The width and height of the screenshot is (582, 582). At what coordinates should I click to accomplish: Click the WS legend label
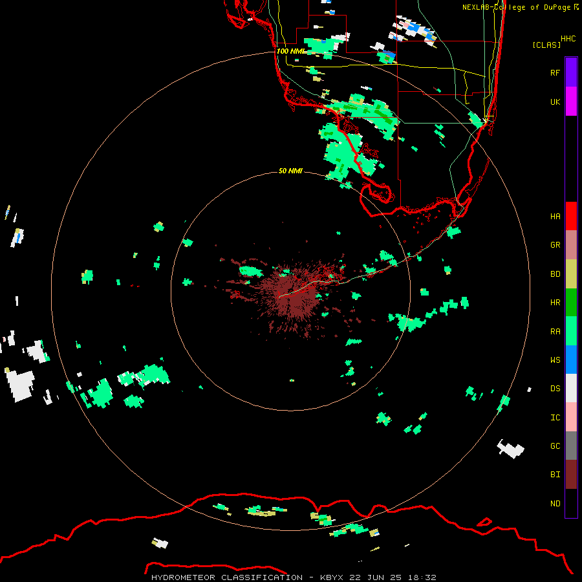(555, 360)
